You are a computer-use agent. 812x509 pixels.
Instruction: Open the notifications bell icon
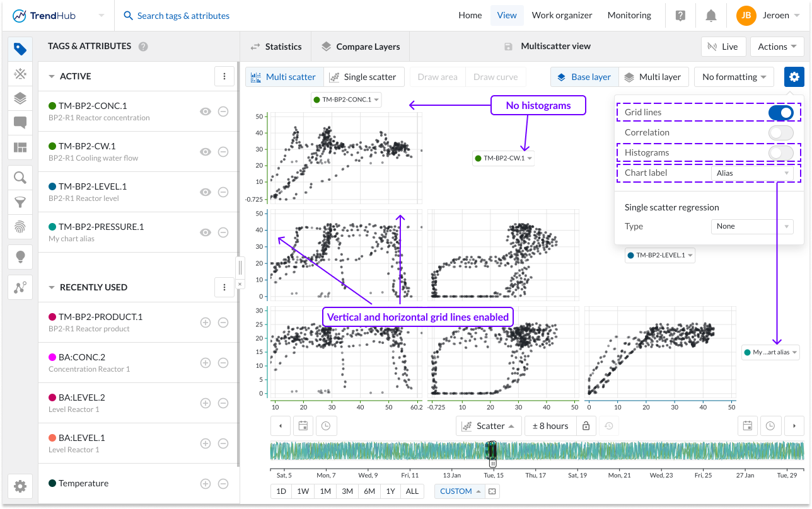pos(711,16)
